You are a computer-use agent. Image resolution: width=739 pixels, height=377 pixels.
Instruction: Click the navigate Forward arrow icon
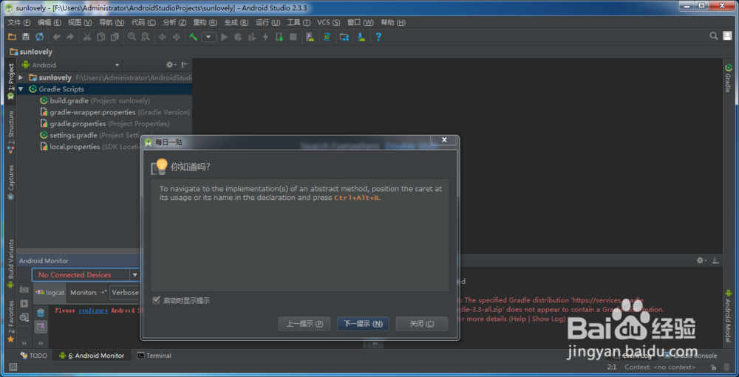click(177, 37)
